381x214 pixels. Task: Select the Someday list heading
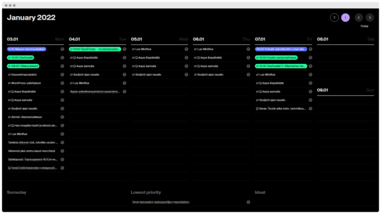coord(17,193)
